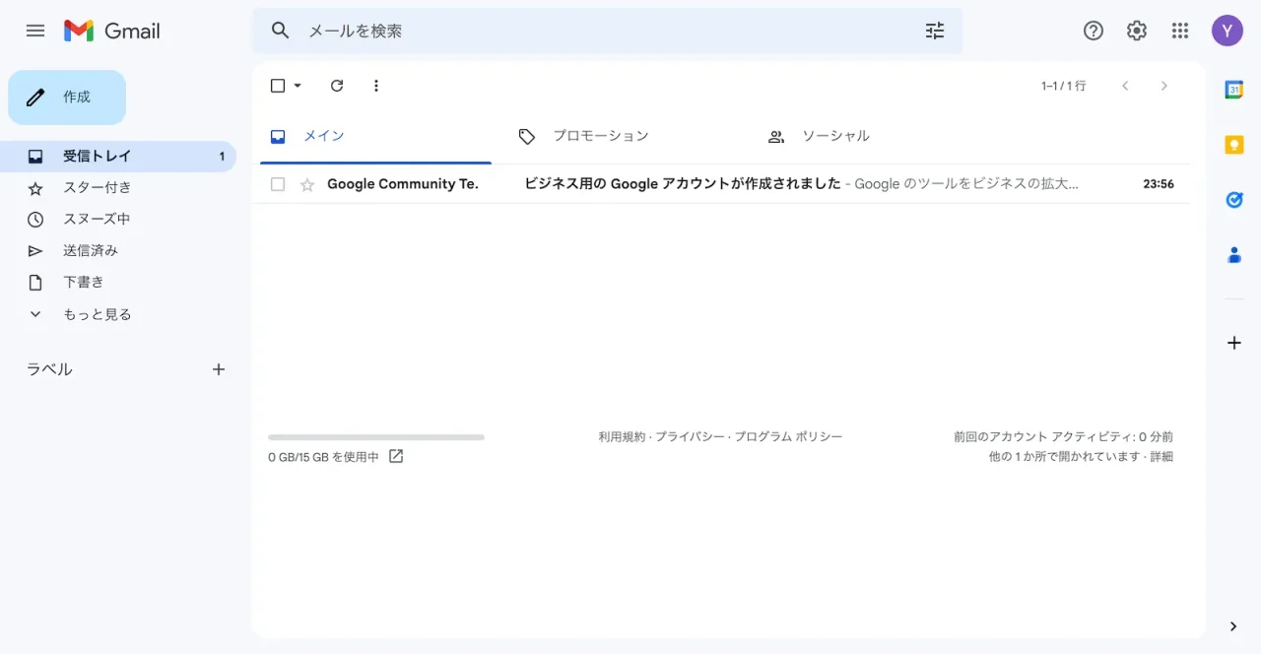Screen dimensions: 1261x654
Task: Open Google Calendar in side panel
Action: (1233, 89)
